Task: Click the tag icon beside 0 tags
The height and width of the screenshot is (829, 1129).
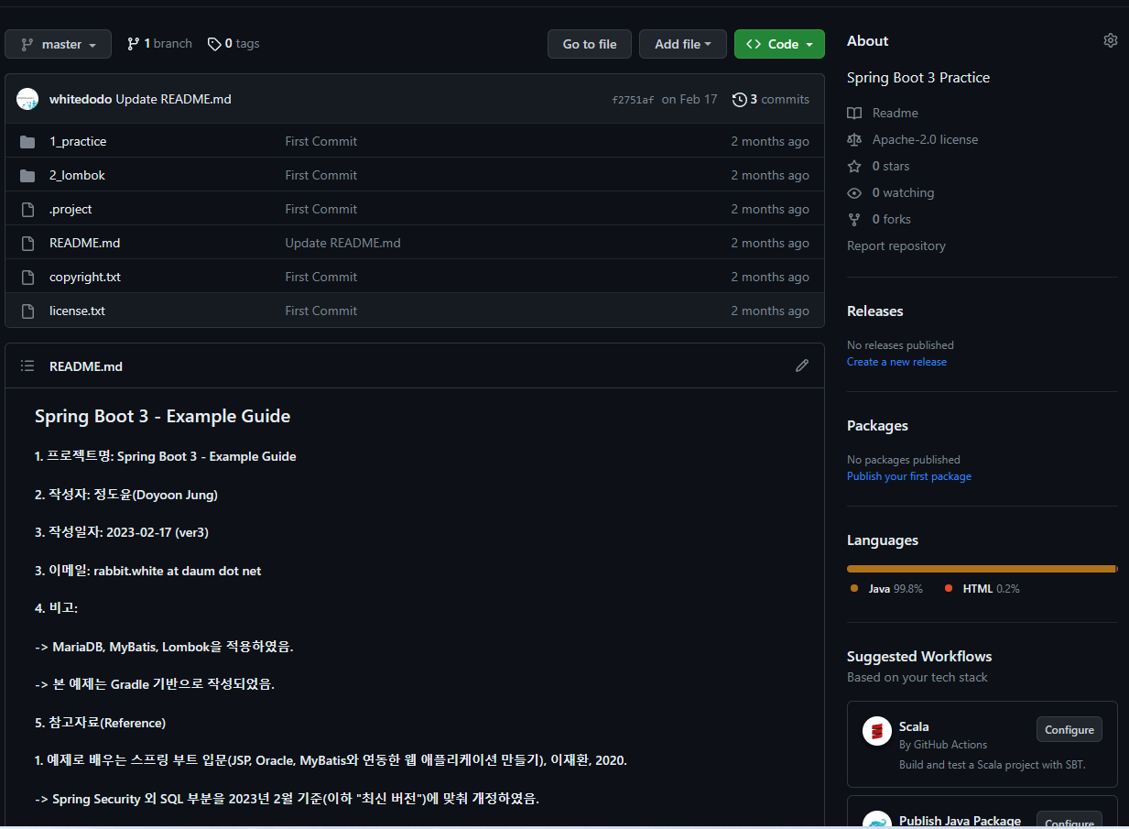Action: coord(214,44)
